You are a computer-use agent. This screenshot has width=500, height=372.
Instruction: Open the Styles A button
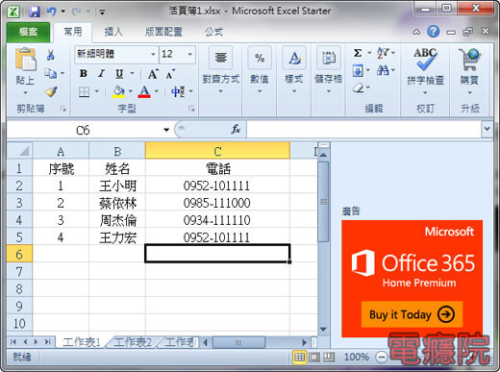[294, 58]
